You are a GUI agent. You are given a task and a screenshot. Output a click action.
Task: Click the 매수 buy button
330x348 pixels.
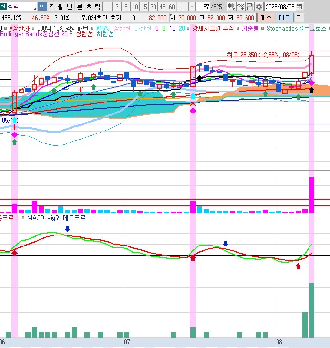click(266, 18)
